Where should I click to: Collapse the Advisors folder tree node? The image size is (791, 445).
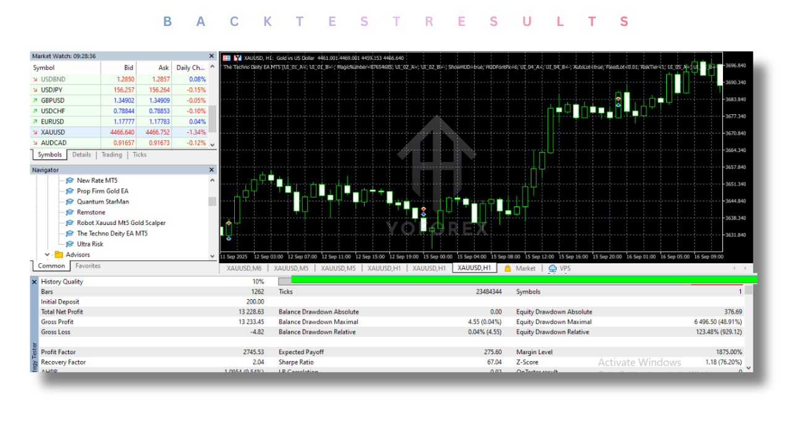(x=47, y=255)
